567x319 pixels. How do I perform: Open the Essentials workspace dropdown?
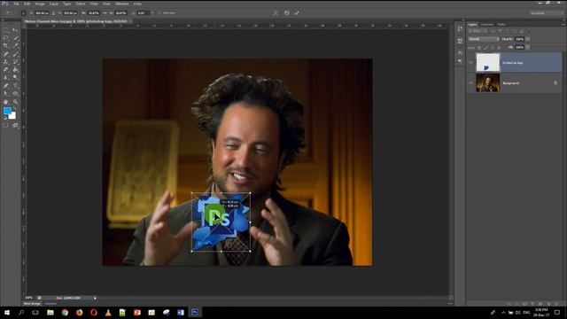click(x=547, y=13)
